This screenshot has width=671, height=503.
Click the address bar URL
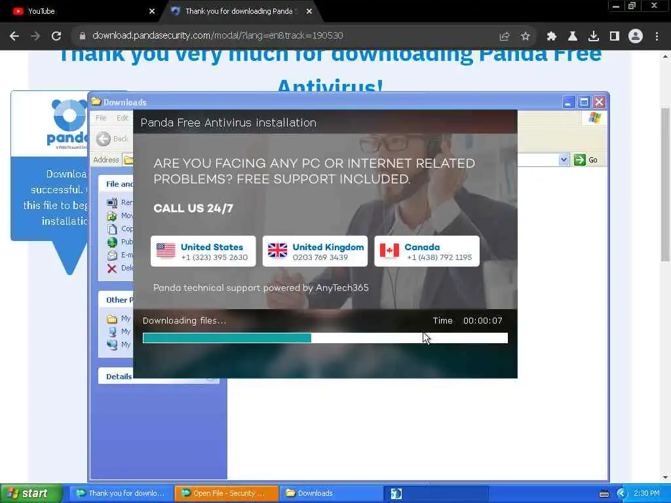[218, 35]
